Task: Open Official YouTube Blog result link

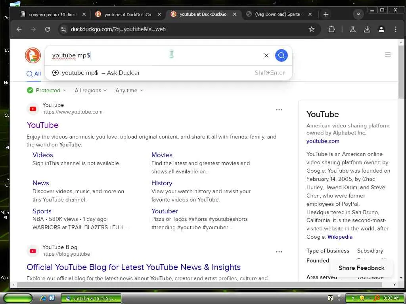Action: click(134, 267)
